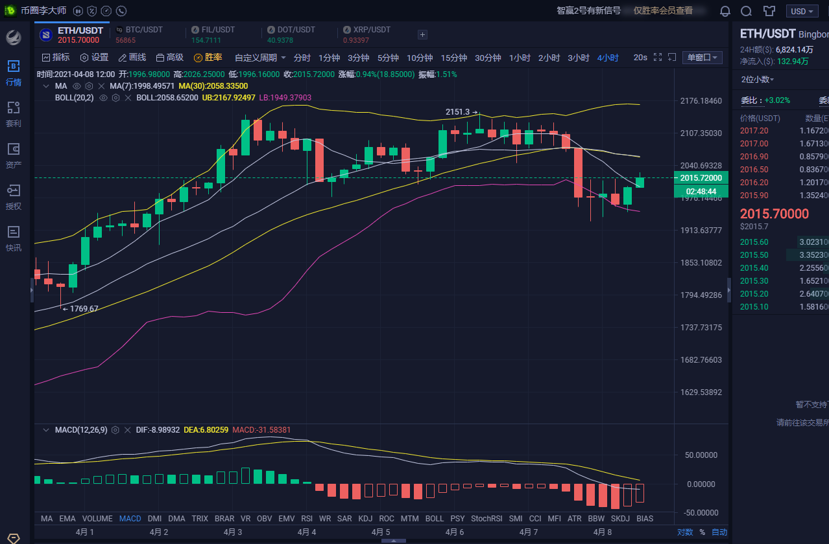Click the fullscreen chart icon

pos(658,58)
